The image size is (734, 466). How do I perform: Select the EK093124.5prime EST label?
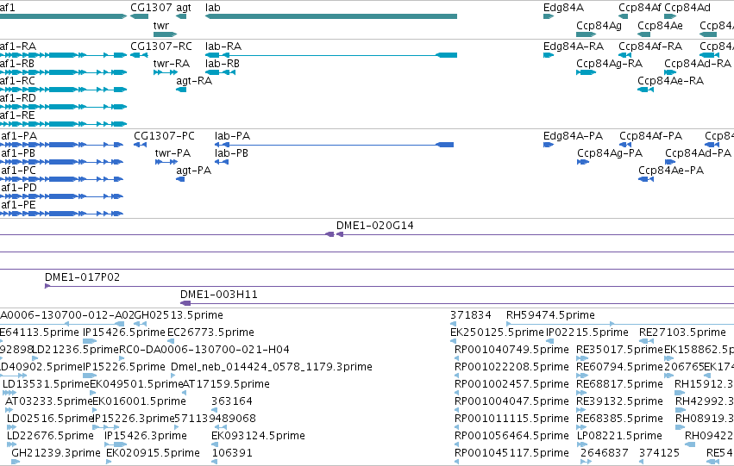(259, 436)
